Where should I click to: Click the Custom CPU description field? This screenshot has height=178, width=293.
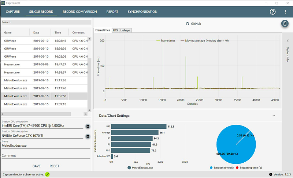[x=42, y=126]
